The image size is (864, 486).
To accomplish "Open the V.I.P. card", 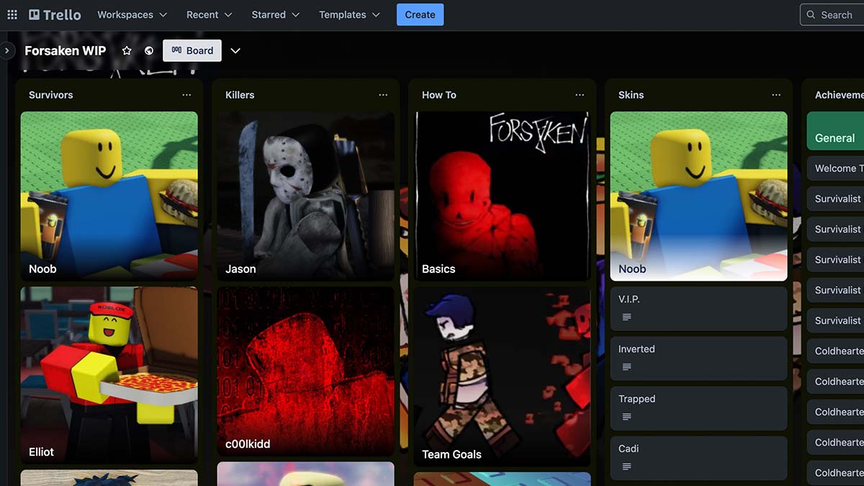I will point(699,308).
